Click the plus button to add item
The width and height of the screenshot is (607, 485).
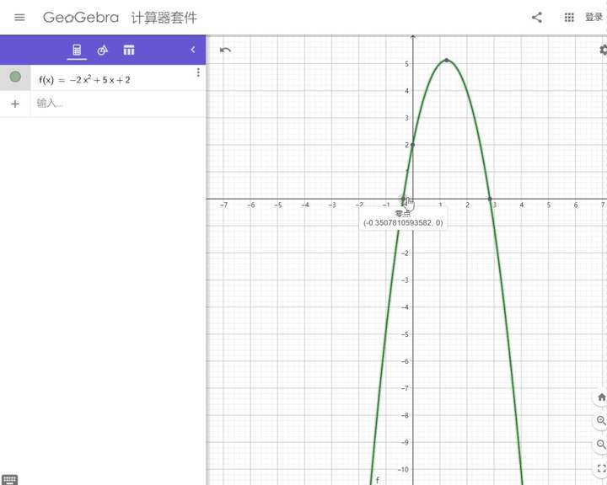click(x=15, y=104)
